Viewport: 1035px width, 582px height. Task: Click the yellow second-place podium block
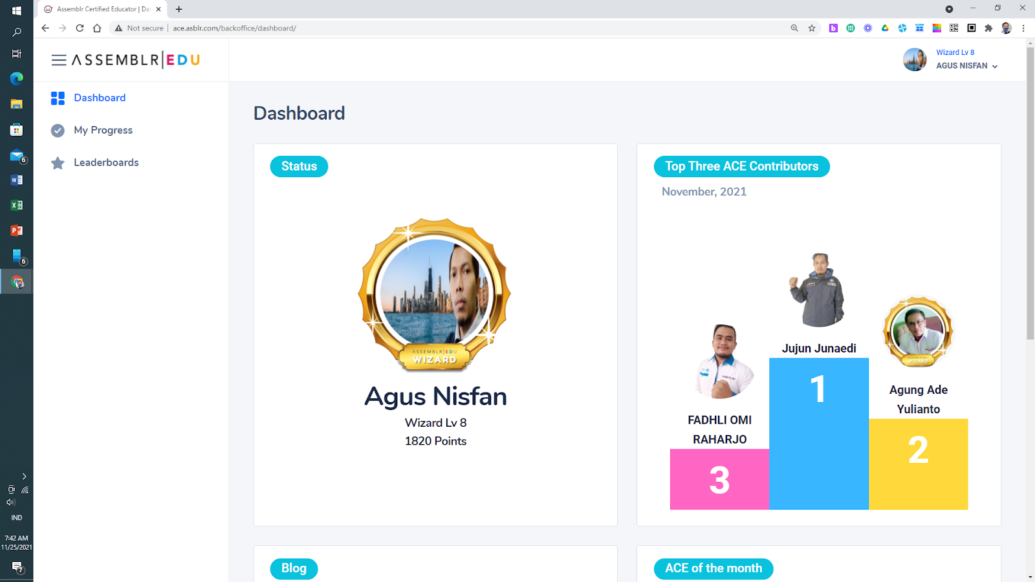coord(918,464)
